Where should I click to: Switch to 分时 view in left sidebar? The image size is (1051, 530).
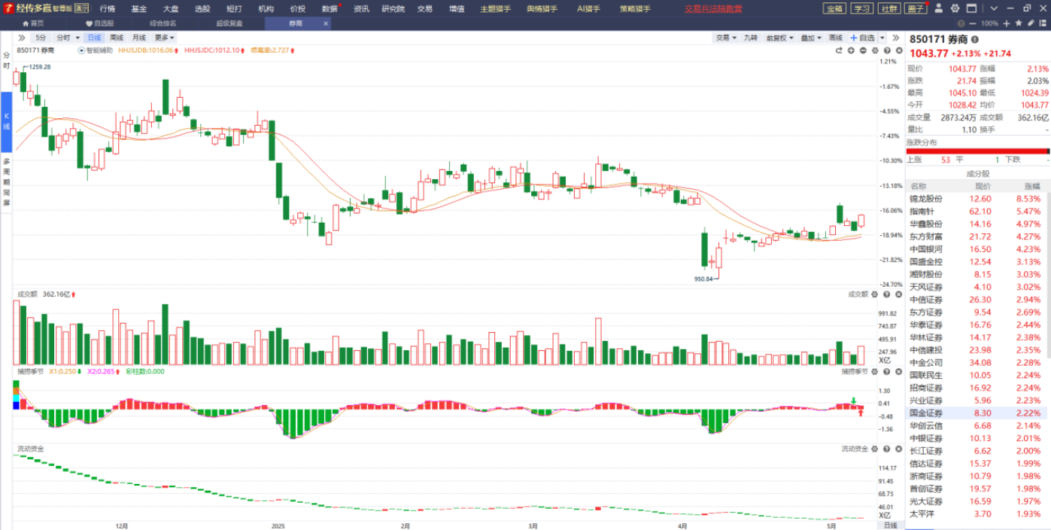(x=6, y=61)
